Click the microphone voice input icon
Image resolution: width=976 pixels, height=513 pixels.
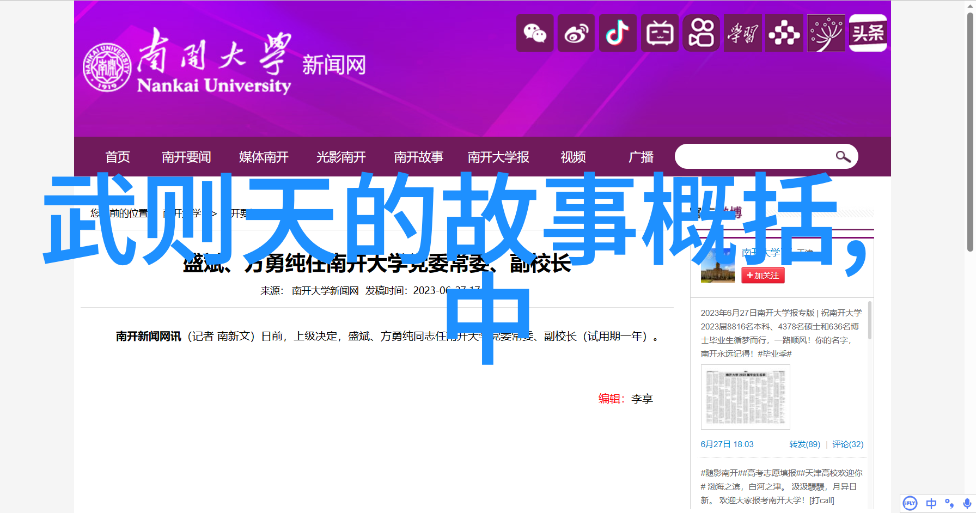pyautogui.click(x=967, y=504)
